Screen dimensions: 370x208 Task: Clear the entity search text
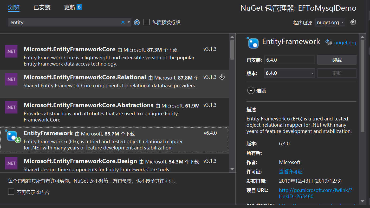[x=123, y=22]
